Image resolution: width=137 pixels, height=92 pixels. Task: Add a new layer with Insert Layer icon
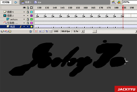tap(2, 31)
